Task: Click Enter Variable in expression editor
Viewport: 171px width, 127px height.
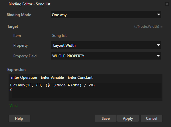Action: [x=52, y=78]
